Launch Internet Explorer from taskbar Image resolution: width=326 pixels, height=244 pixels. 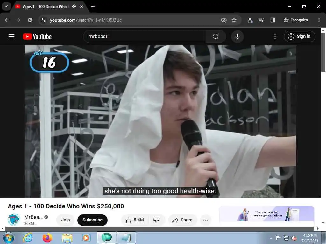(28, 238)
